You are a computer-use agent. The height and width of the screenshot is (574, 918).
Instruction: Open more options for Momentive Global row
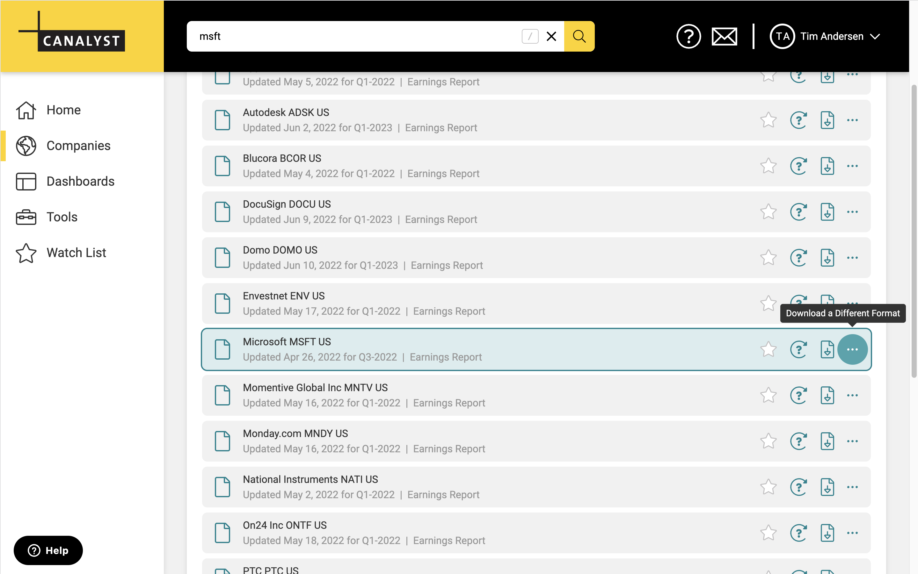pos(852,395)
